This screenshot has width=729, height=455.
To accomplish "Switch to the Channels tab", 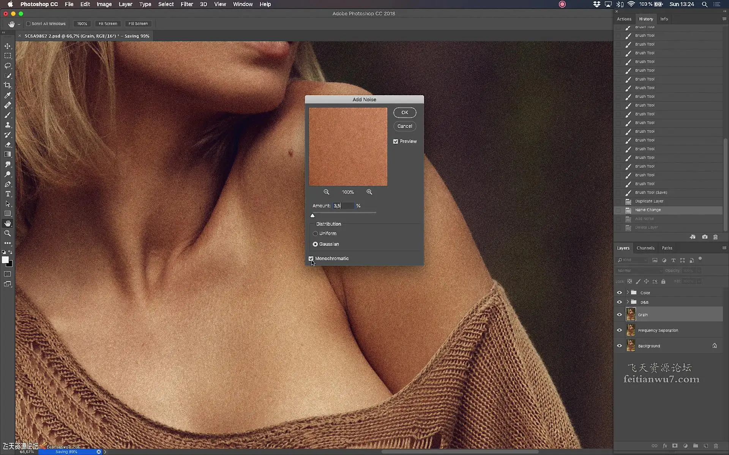I will pyautogui.click(x=645, y=248).
